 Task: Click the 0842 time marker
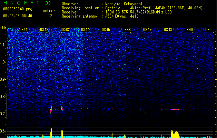pyautogui.click(x=44, y=30)
